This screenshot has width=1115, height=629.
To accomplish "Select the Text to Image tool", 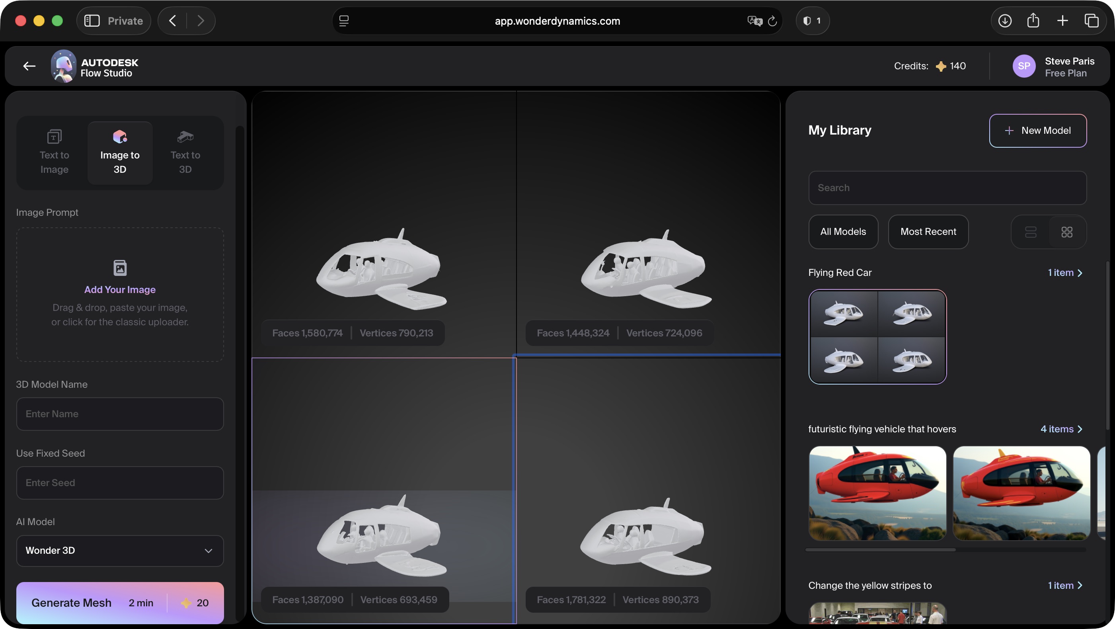I will click(54, 152).
